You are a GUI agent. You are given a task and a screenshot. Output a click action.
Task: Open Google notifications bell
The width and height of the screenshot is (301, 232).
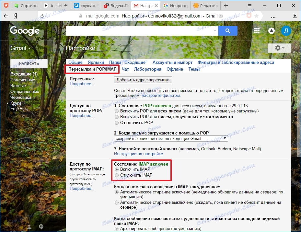pyautogui.click(x=272, y=31)
